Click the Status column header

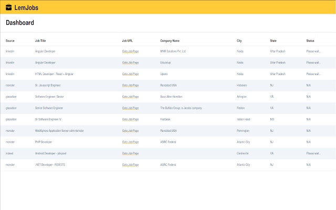tap(310, 41)
